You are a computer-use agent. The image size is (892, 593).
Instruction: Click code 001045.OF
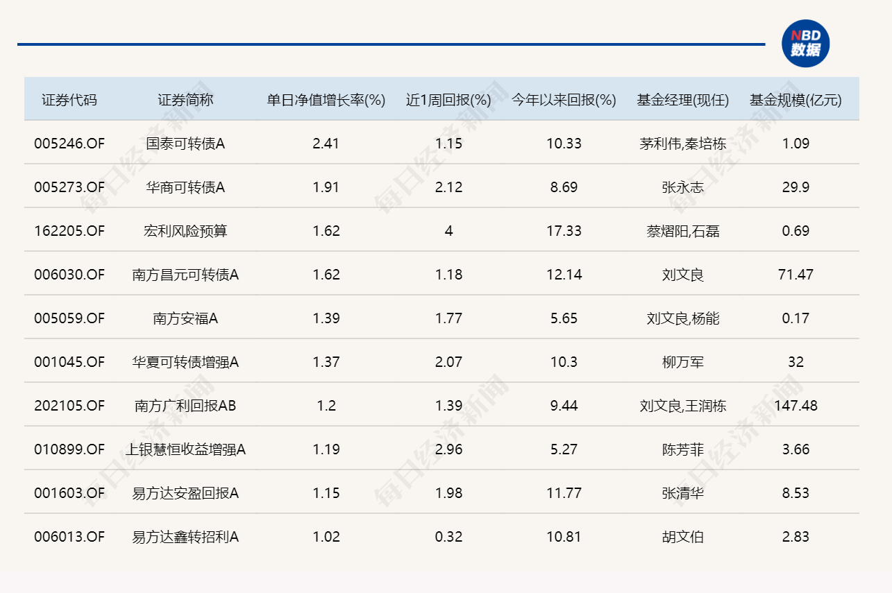click(69, 361)
